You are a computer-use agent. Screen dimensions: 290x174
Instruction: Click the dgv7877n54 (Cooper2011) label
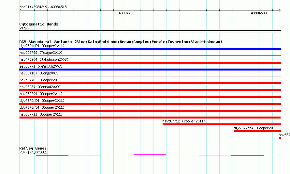(256, 128)
